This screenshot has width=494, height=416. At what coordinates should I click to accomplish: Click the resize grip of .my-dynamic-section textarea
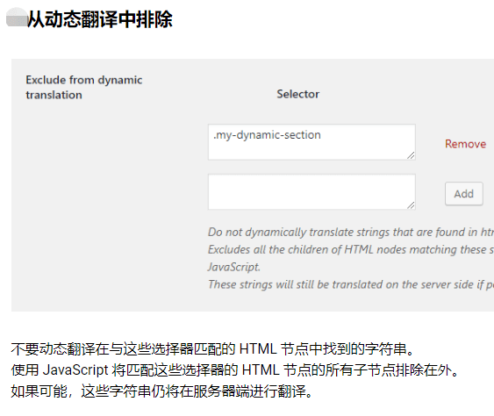click(411, 155)
